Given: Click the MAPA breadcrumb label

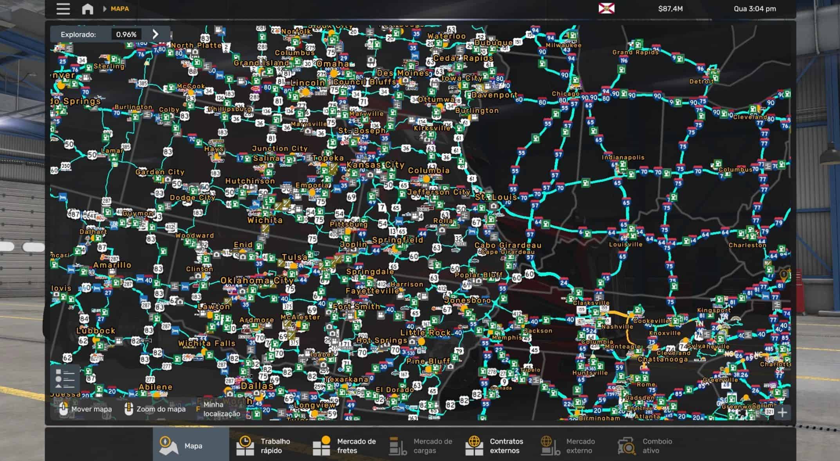Looking at the screenshot, I should pos(119,9).
